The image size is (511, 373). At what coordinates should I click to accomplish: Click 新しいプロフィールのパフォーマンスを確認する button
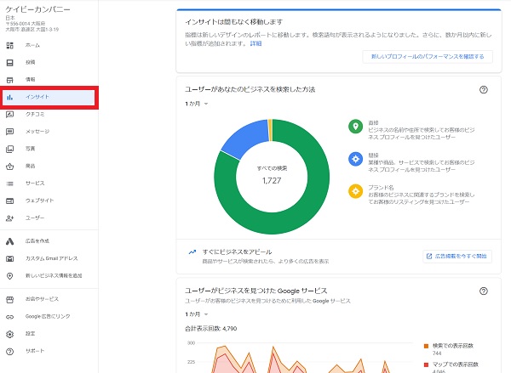[428, 57]
